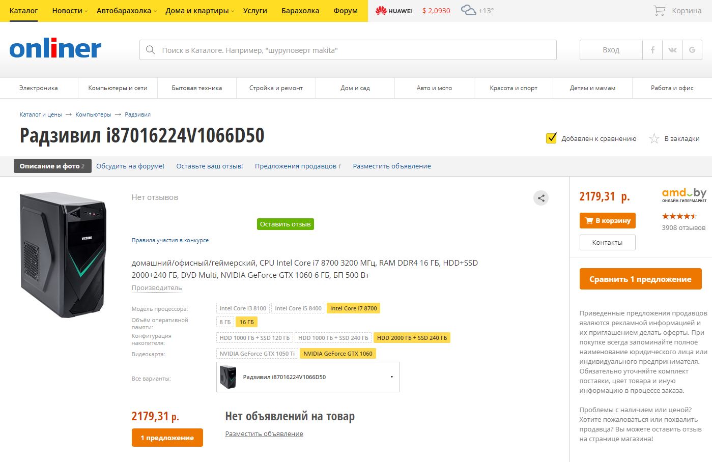Click the Контакты seller button
The height and width of the screenshot is (462, 712).
pyautogui.click(x=608, y=242)
